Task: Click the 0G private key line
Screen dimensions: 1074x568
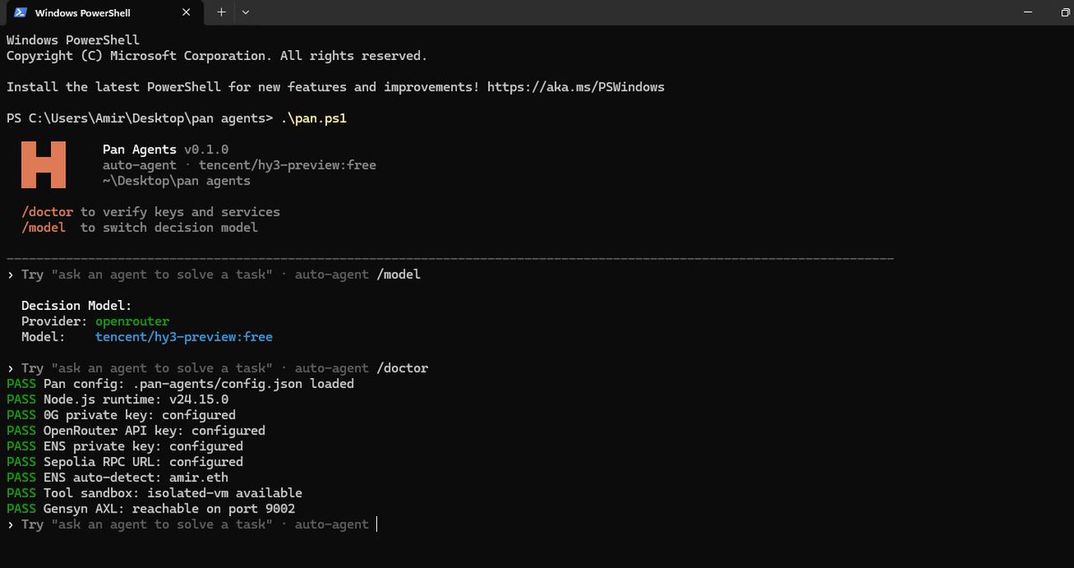Action: 121,415
